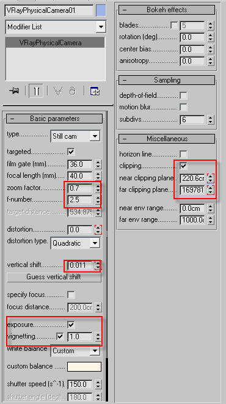Click f-number spinner arrows
Viewport: 226px width, 404px height.
98,200
